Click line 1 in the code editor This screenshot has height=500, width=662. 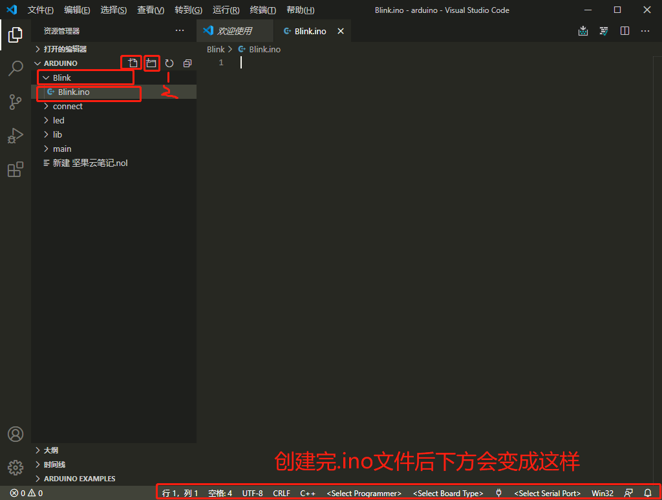click(x=445, y=63)
